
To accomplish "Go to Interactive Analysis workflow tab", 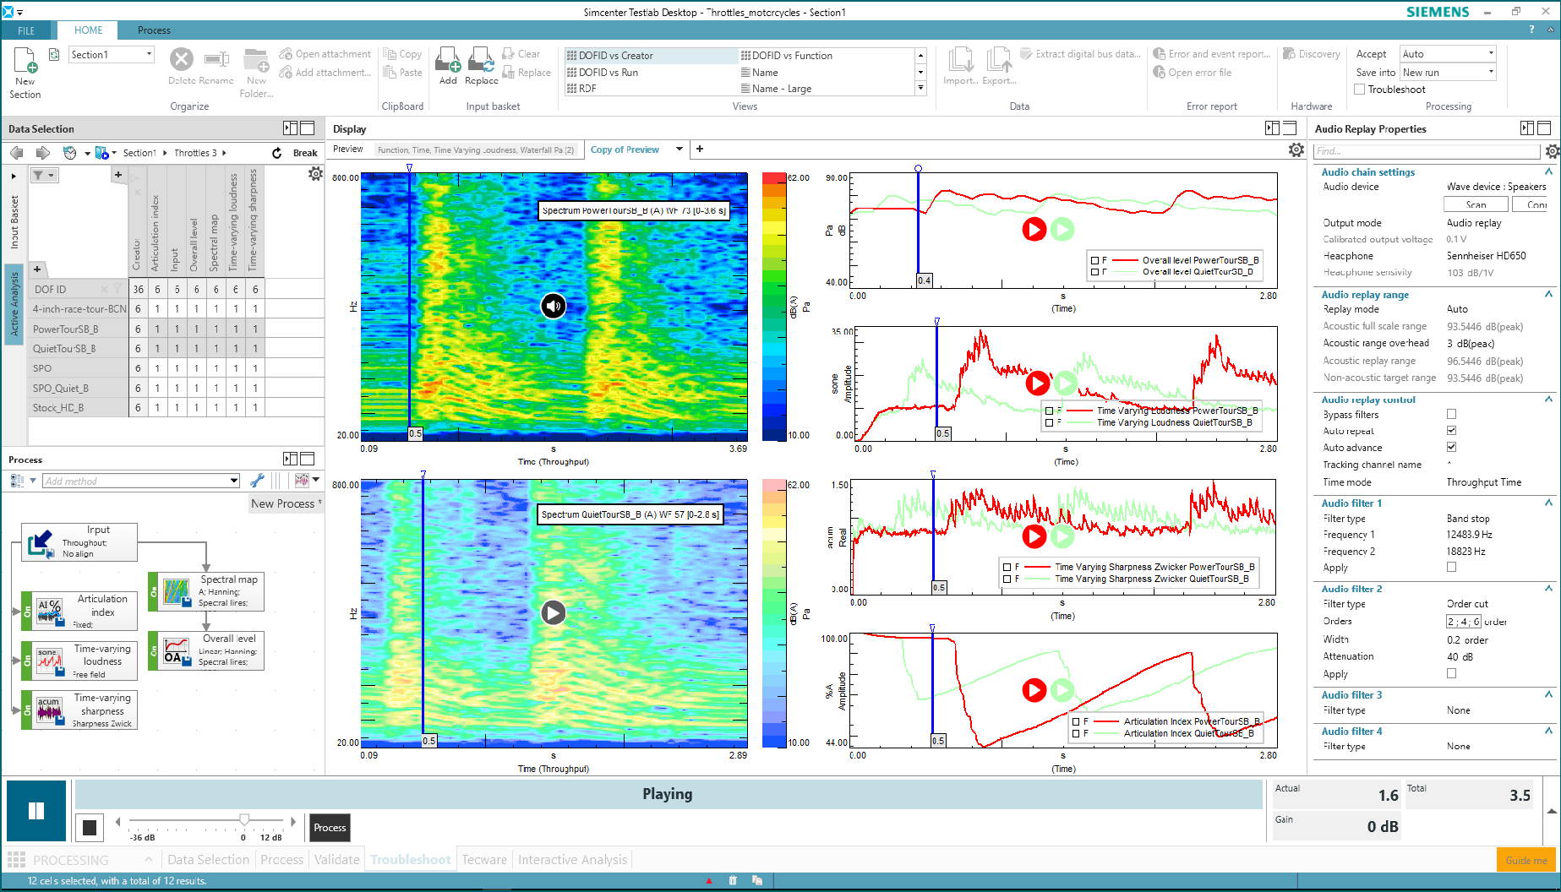I will click(572, 860).
